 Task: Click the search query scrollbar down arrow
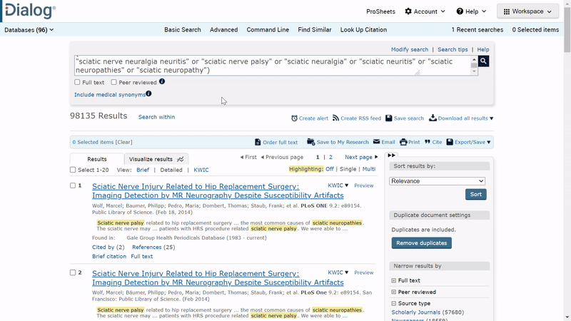pyautogui.click(x=474, y=71)
